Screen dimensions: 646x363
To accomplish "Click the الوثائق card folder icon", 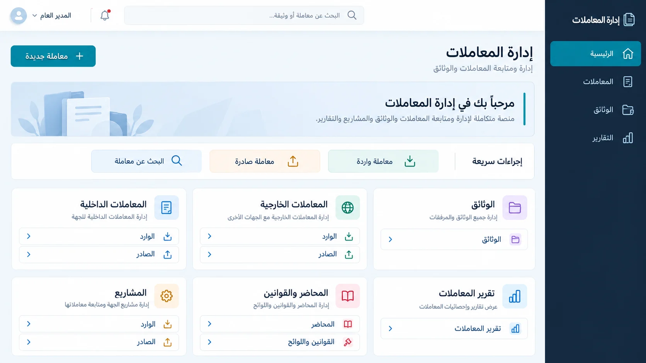I will click(515, 208).
